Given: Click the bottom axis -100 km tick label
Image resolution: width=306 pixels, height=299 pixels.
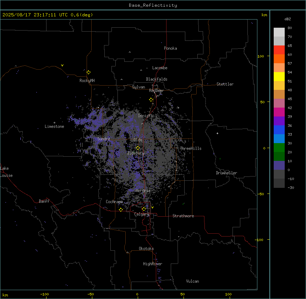Looking at the screenshot, I should point(44,294).
